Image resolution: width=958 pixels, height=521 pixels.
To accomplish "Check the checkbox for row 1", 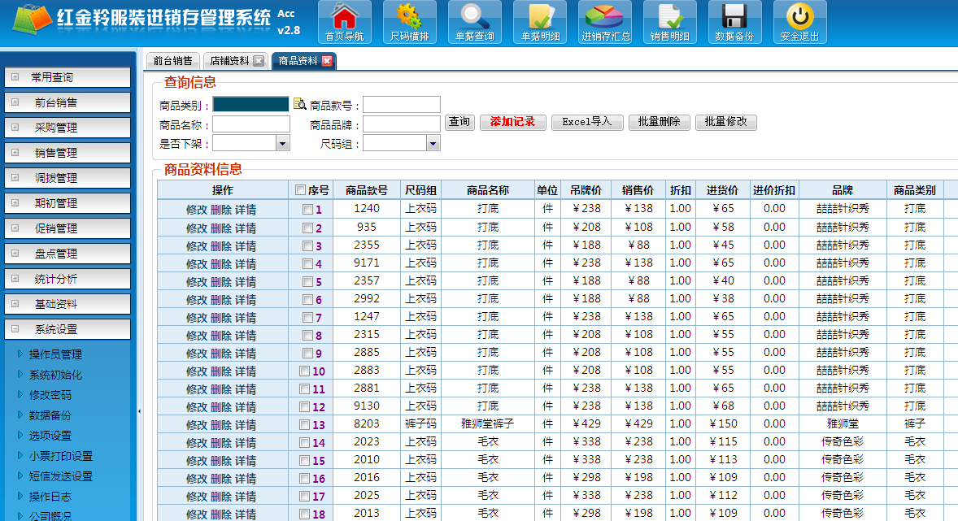I will [x=307, y=210].
